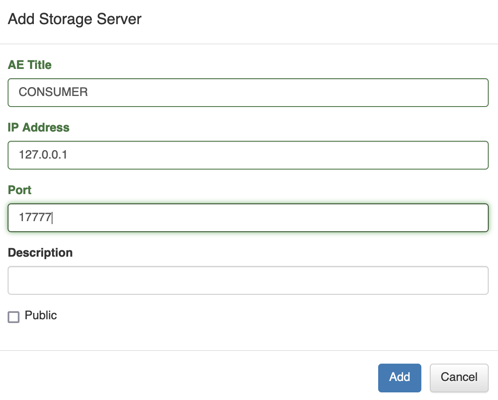Click the Port field label

coord(19,190)
